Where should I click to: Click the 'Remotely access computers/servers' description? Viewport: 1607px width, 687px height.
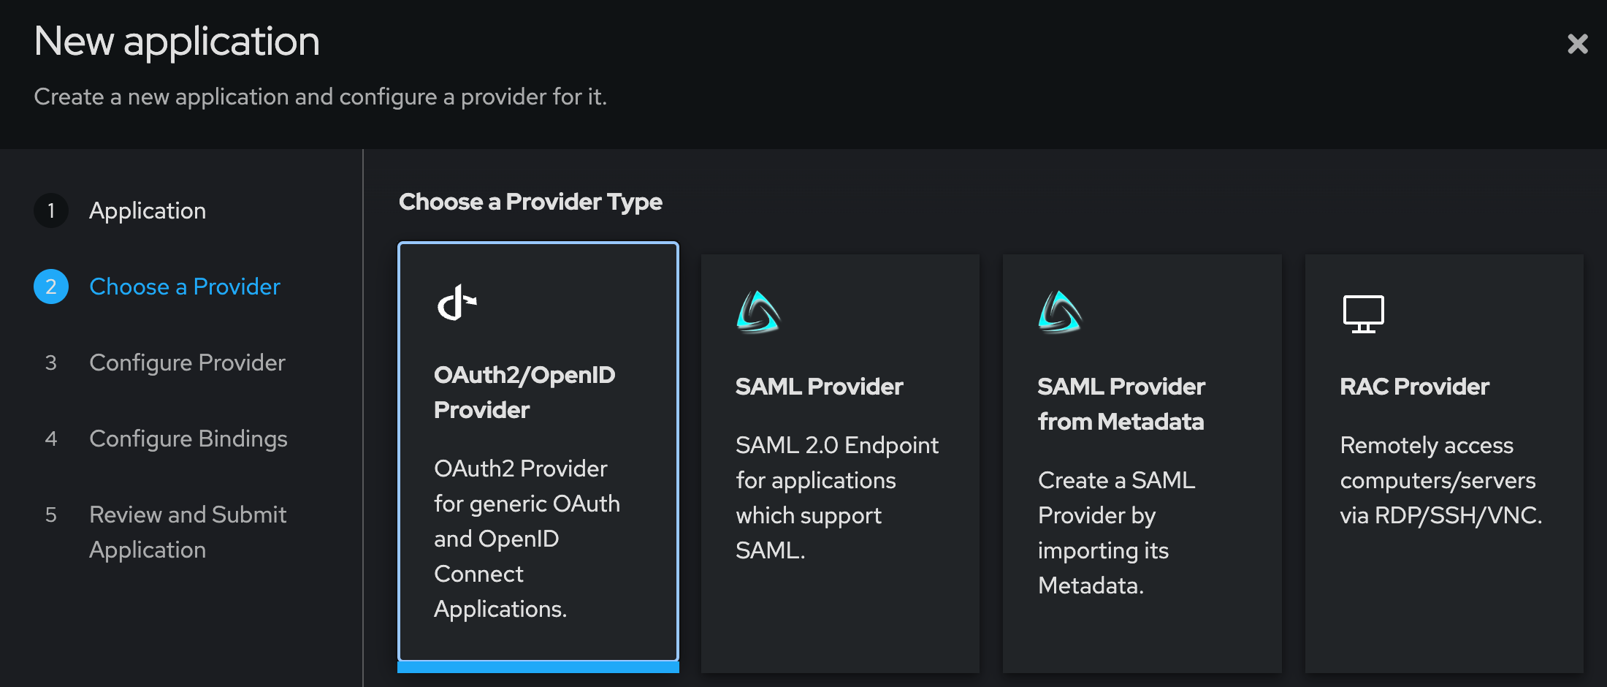tap(1441, 480)
